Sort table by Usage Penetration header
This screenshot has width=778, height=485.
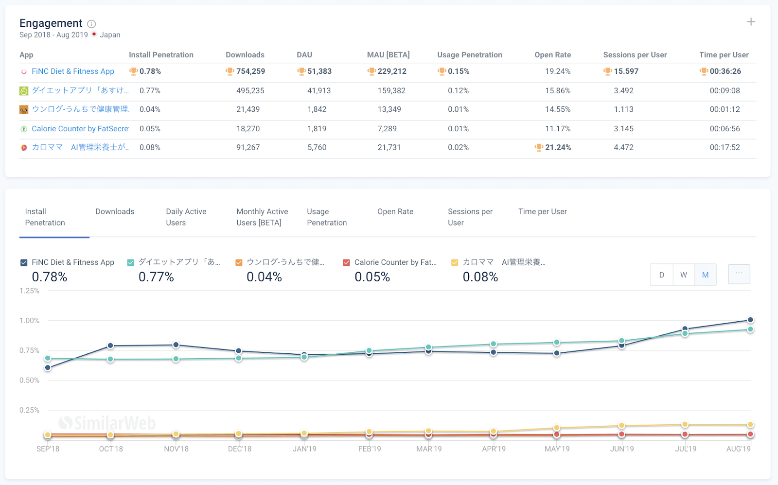pyautogui.click(x=470, y=55)
